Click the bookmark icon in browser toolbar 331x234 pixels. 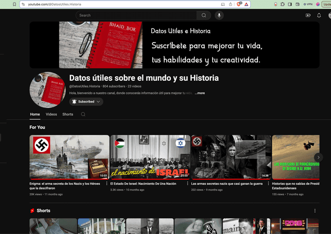pos(14,4)
